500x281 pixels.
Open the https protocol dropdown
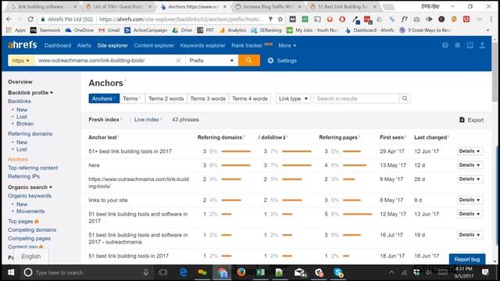click(21, 60)
